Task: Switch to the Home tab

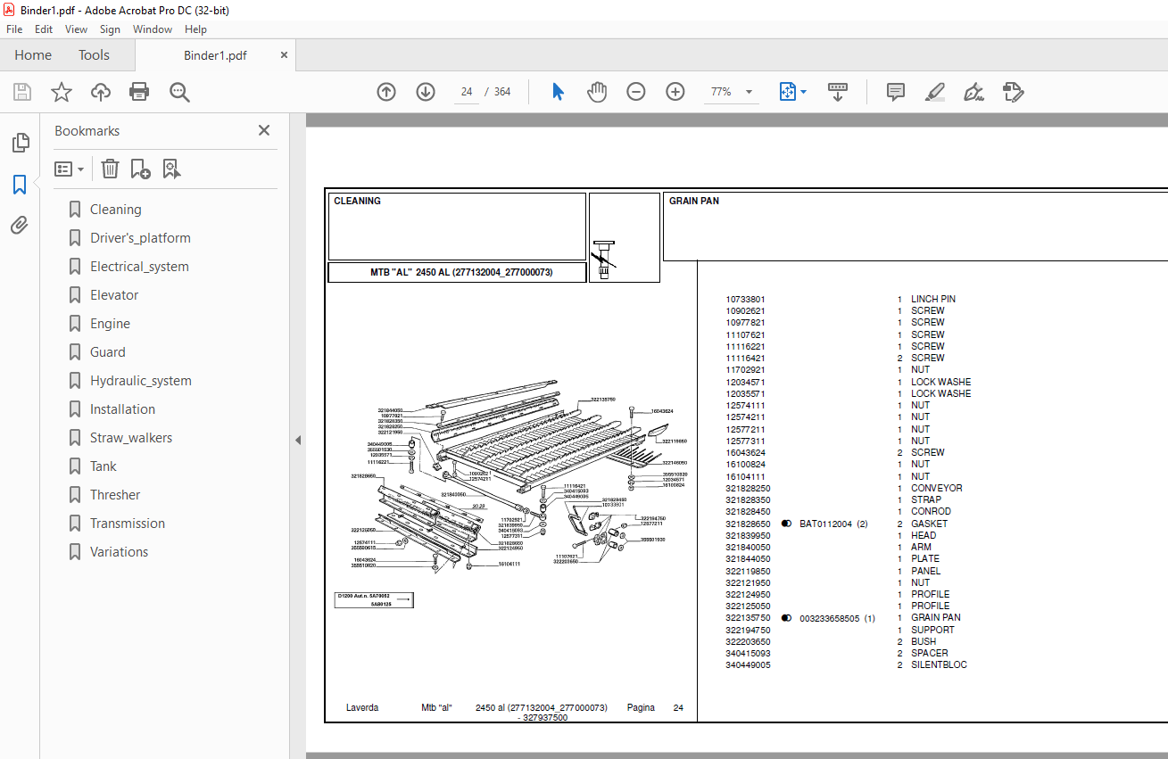Action: 33,55
